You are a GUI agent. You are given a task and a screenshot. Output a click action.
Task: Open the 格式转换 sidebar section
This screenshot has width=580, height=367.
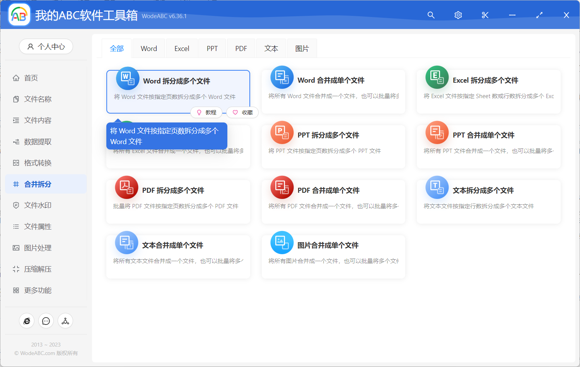[x=16, y=163]
